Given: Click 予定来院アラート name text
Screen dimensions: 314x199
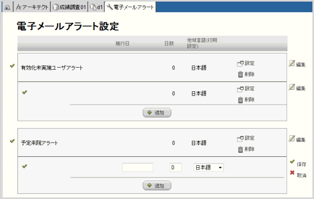Looking at the screenshot, I should click(x=40, y=143).
